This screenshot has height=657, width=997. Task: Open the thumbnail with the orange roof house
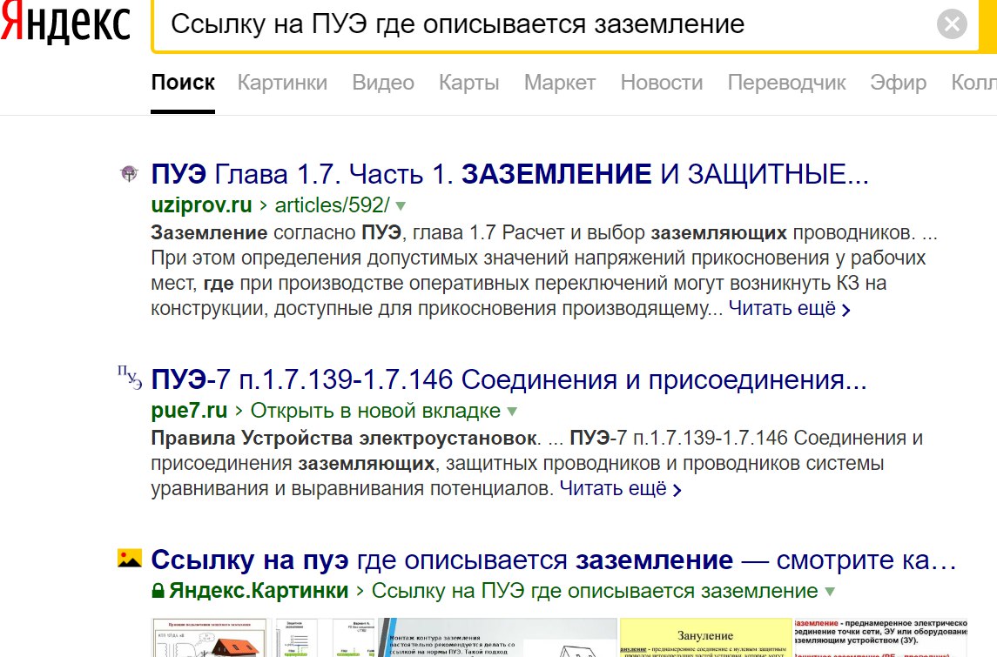(x=209, y=637)
